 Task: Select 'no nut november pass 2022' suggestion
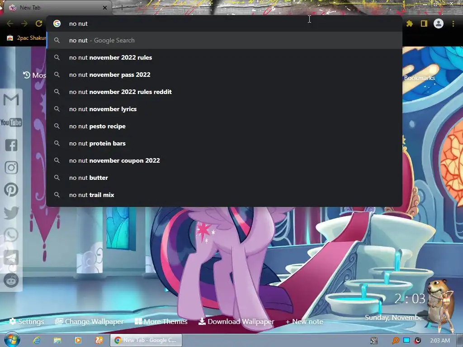(224, 75)
